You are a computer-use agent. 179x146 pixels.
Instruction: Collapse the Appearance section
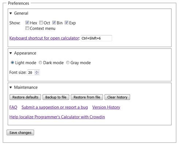pos(11,53)
